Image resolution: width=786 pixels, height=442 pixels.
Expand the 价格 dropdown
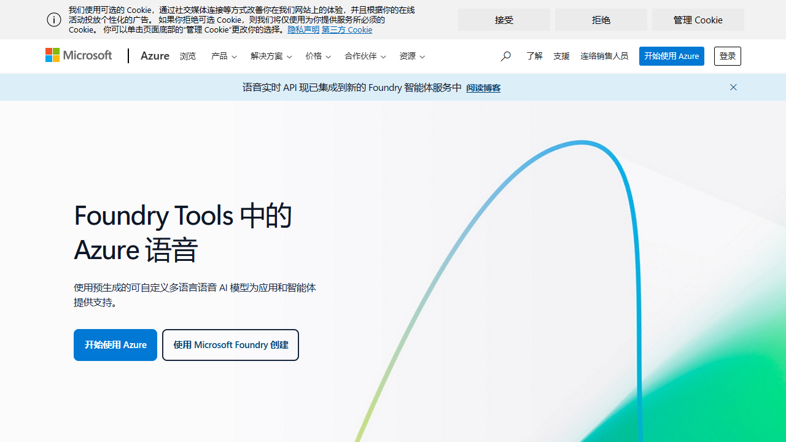click(318, 56)
